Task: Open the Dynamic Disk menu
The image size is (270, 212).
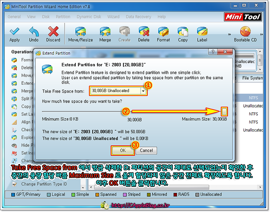Action: coord(89,17)
